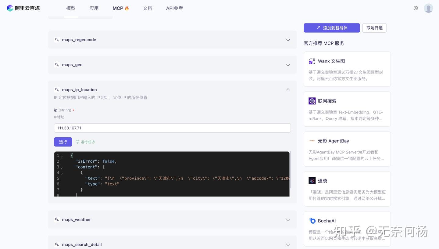Click the 运行 button
The width and height of the screenshot is (439, 249).
point(63,142)
